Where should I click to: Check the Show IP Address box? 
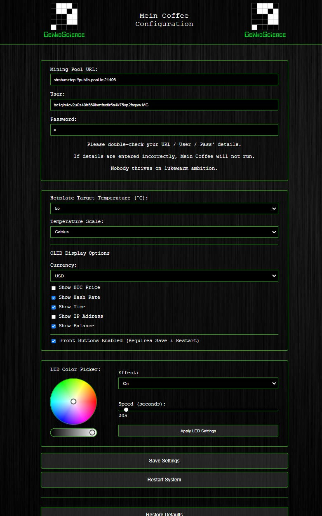point(54,317)
